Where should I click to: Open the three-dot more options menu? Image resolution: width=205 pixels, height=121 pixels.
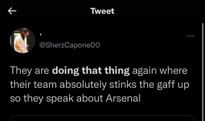[x=191, y=36]
